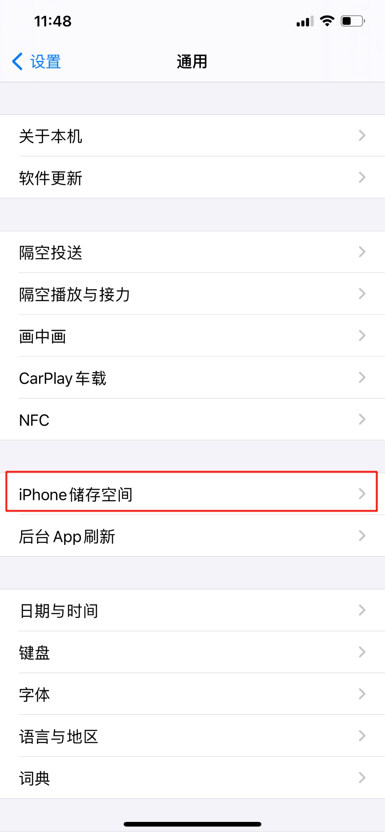The width and height of the screenshot is (385, 834).
Task: Open 字体 settings
Action: tap(192, 694)
